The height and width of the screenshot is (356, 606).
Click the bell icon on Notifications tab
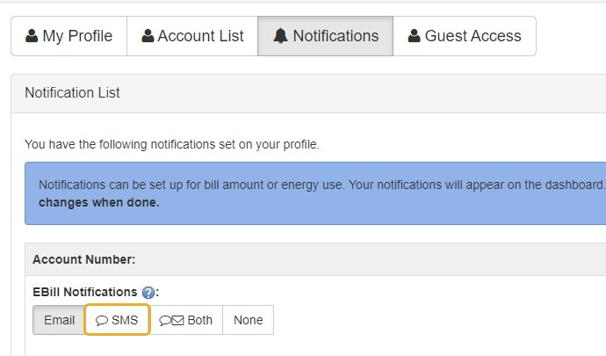[280, 35]
